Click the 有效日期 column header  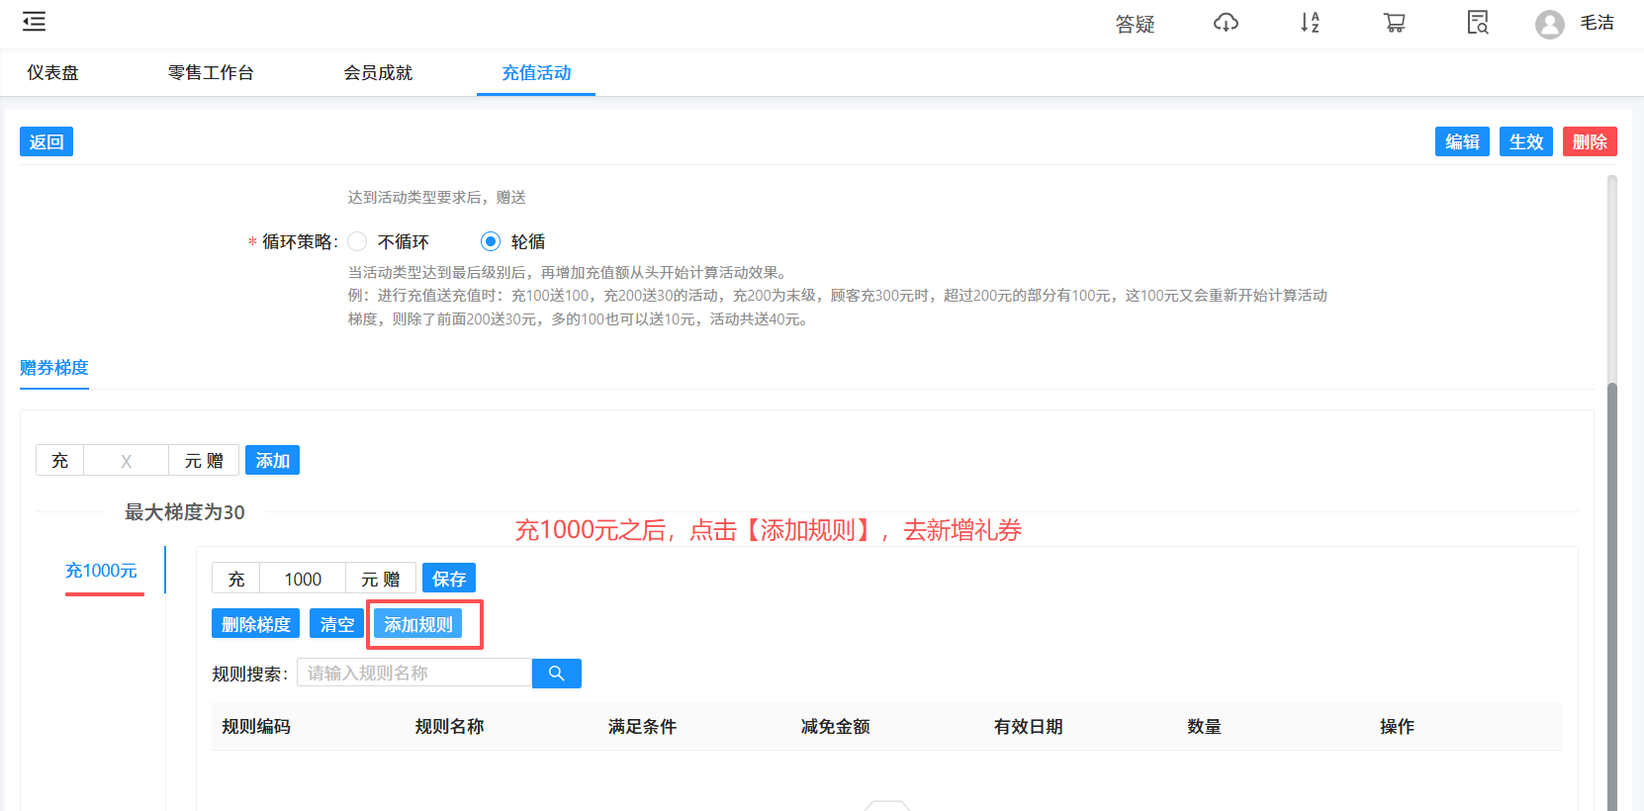click(x=1028, y=727)
